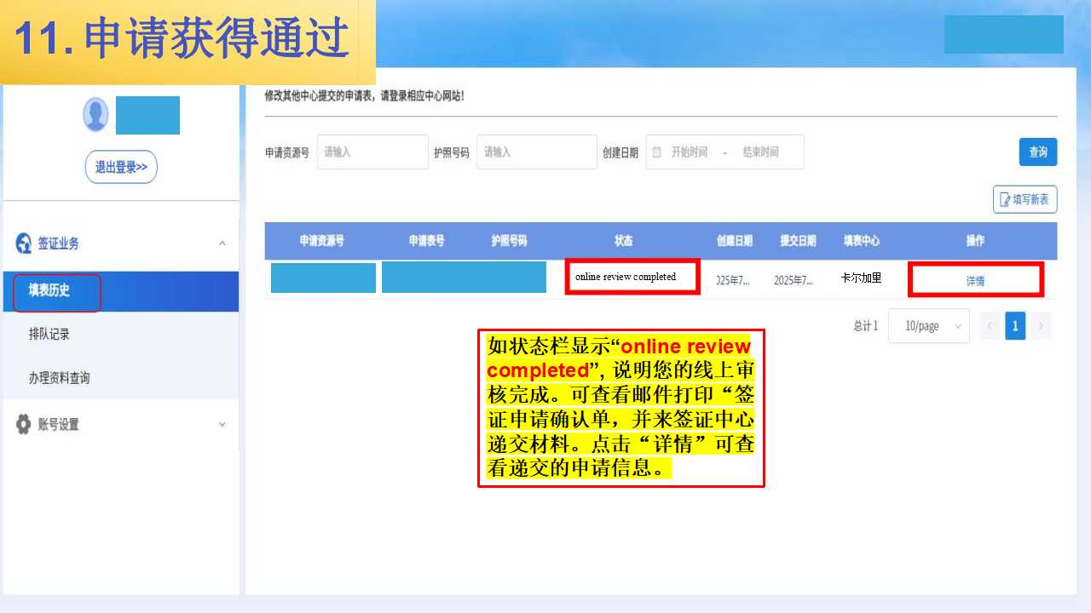Collapse the 签证业务 menu section
1091x613 pixels.
[x=222, y=243]
